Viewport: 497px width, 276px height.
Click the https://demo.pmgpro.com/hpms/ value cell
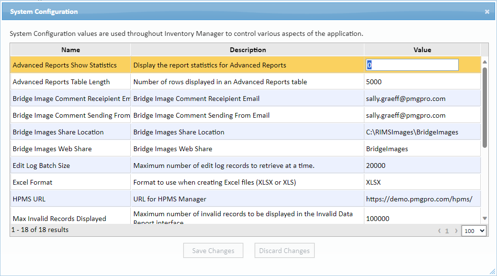pyautogui.click(x=422, y=199)
